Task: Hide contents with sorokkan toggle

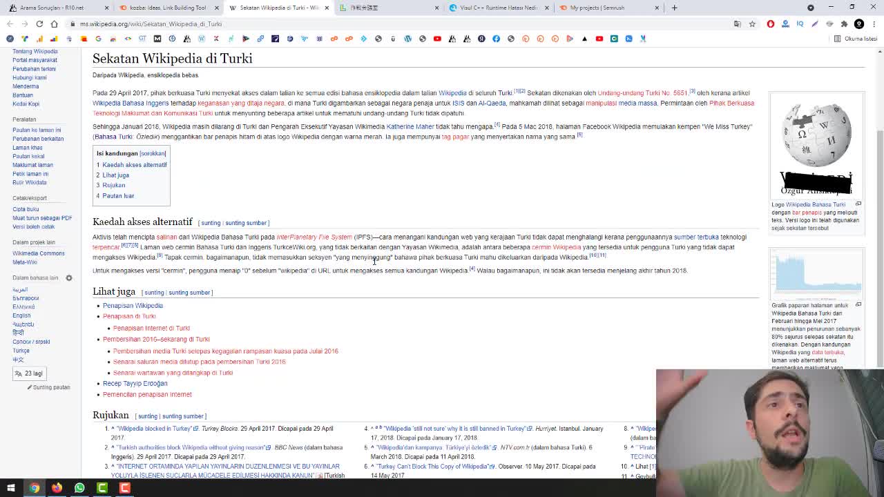Action: tap(153, 153)
